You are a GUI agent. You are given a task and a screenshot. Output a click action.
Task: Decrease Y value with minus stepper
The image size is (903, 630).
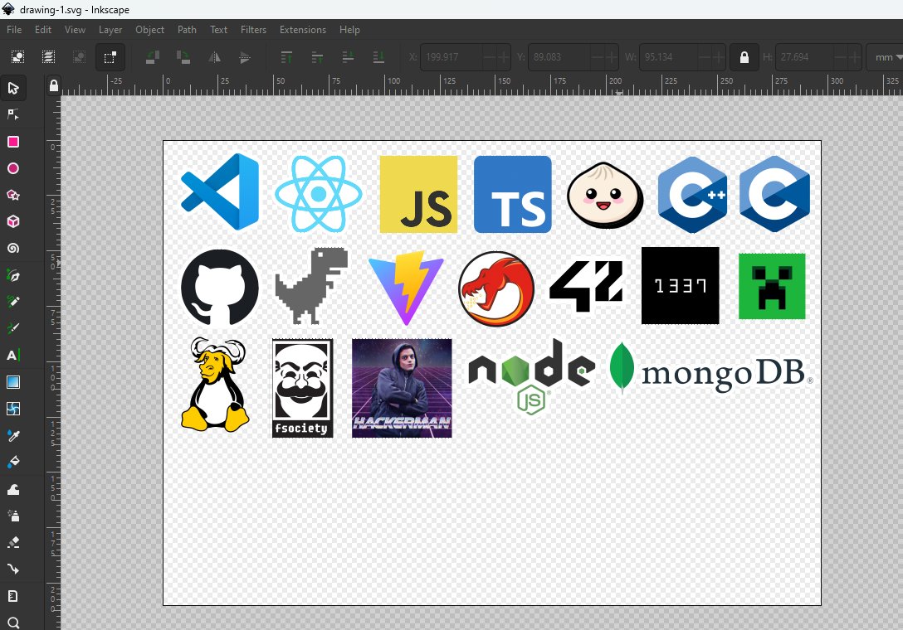click(598, 57)
